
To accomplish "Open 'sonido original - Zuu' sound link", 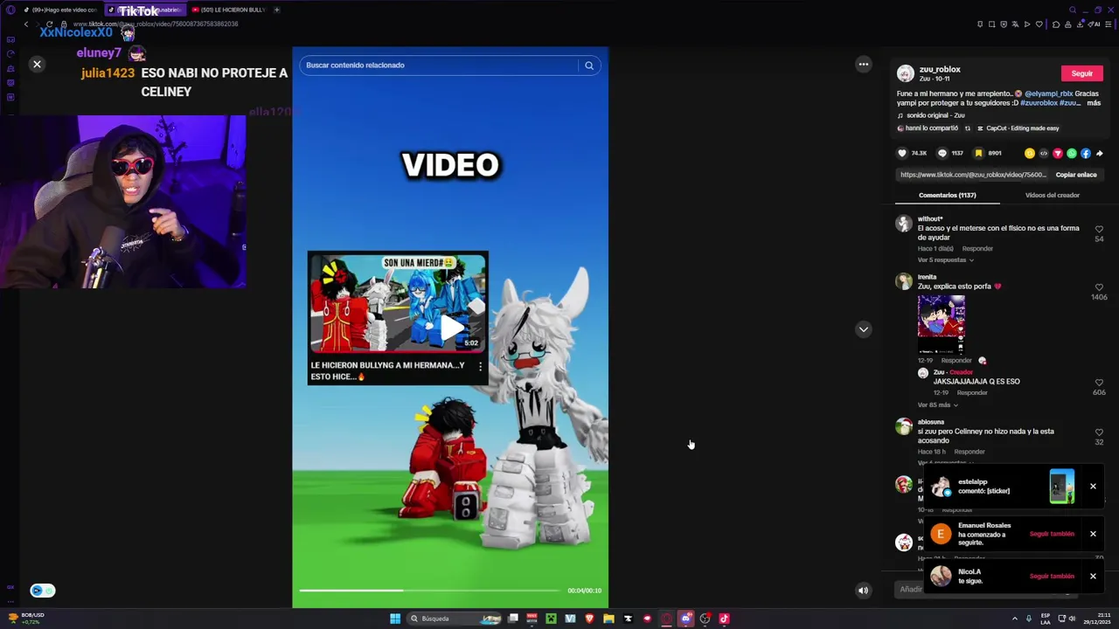I will pos(931,115).
